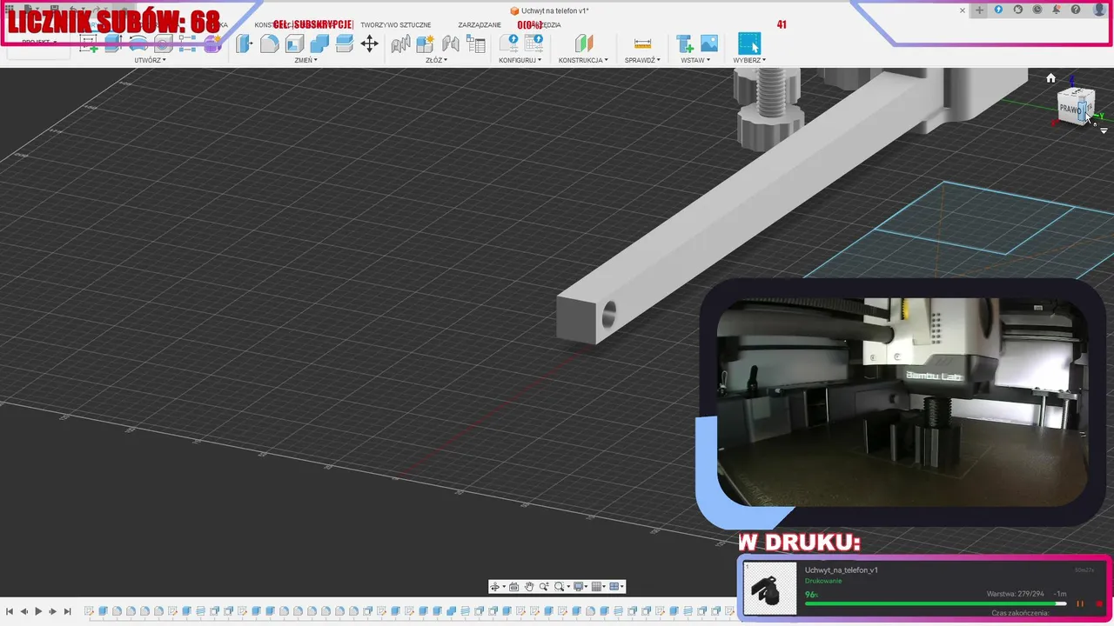Click the printer camera live preview
Viewport: 1114px width, 626px height.
pyautogui.click(x=903, y=402)
